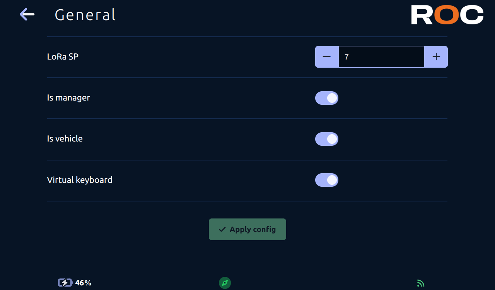The height and width of the screenshot is (290, 495).
Task: Click the Virtual keyboard label
Action: click(x=80, y=180)
